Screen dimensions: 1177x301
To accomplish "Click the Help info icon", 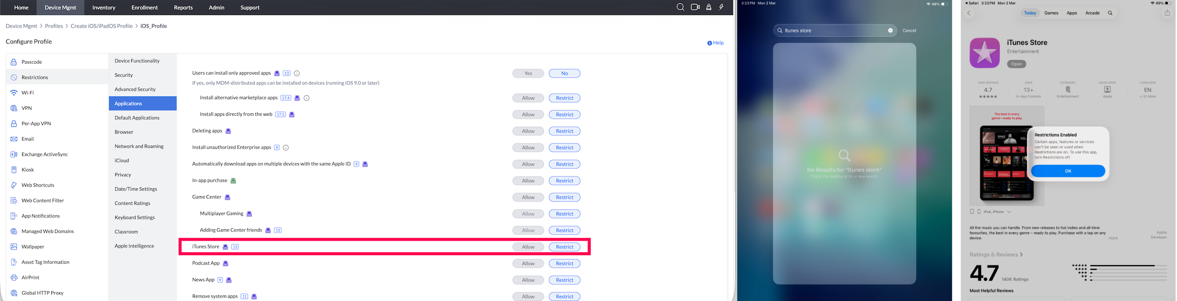I will (710, 43).
